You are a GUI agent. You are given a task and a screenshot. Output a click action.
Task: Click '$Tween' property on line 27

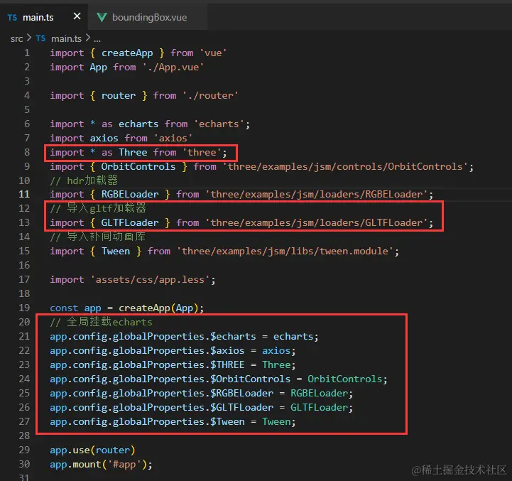[227, 422]
